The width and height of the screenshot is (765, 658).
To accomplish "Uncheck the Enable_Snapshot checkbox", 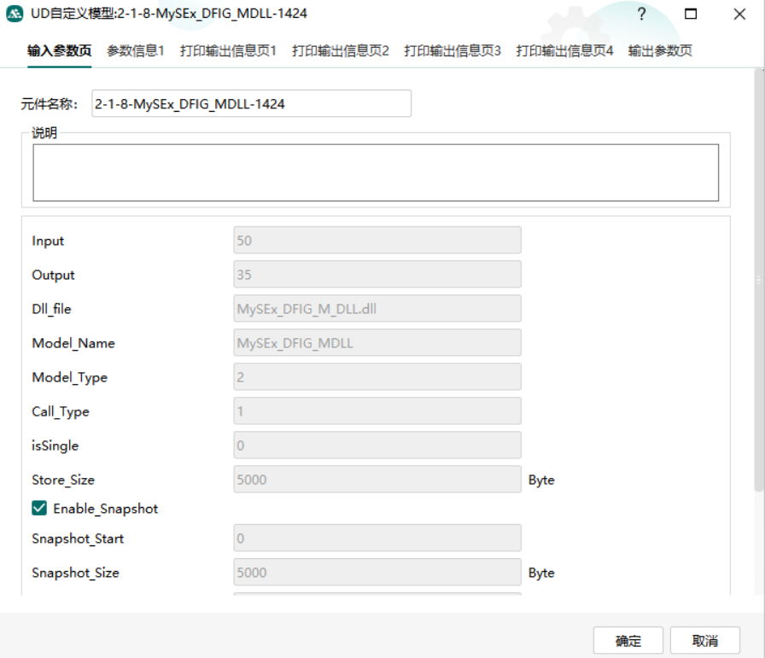I will coord(39,509).
